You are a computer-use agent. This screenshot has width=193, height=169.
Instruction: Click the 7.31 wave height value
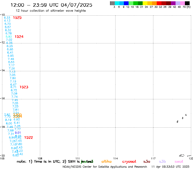(x=11, y=134)
